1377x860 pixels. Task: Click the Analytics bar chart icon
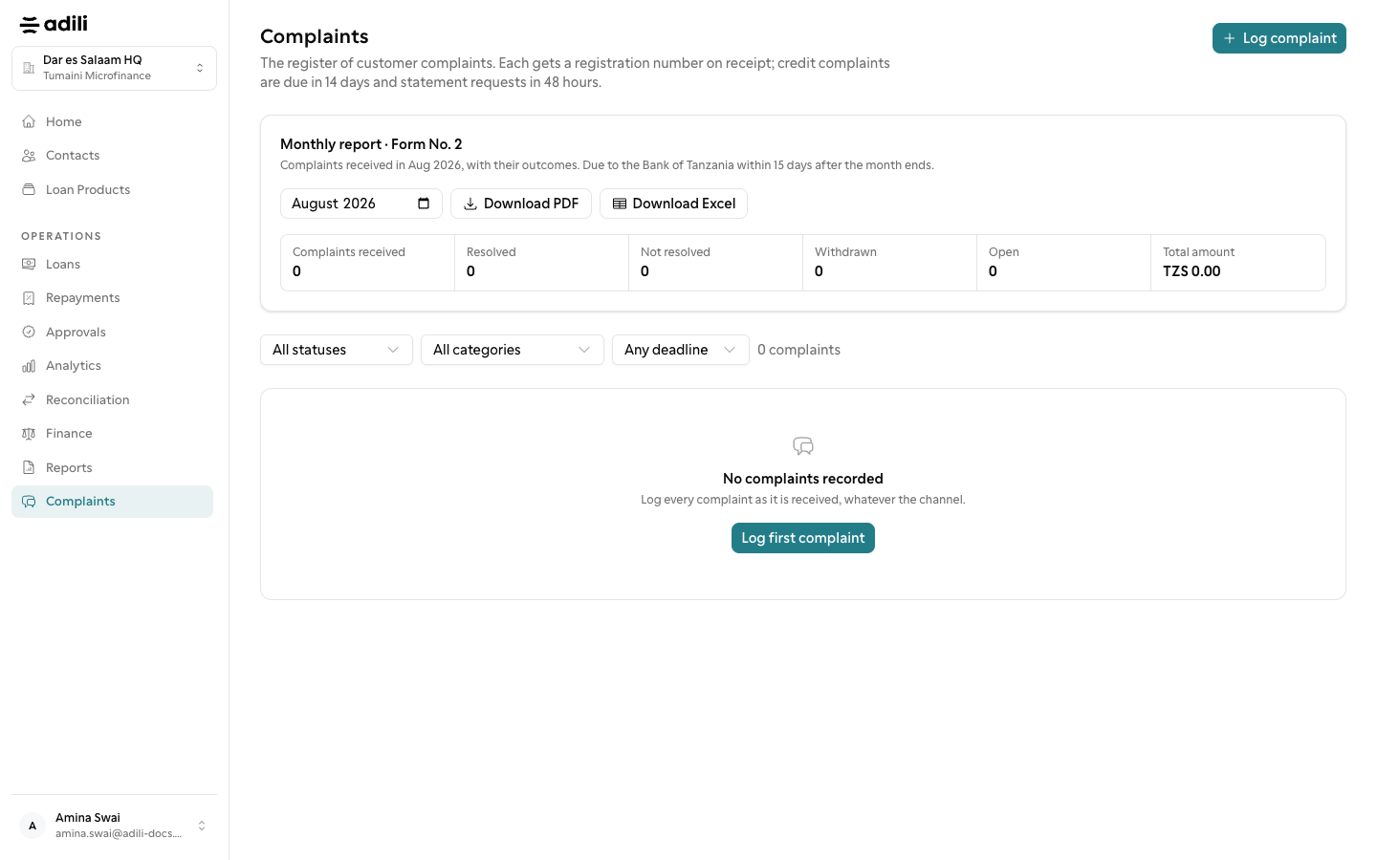click(29, 366)
